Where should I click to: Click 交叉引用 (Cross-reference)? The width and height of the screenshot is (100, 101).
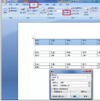[x=75, y=14]
